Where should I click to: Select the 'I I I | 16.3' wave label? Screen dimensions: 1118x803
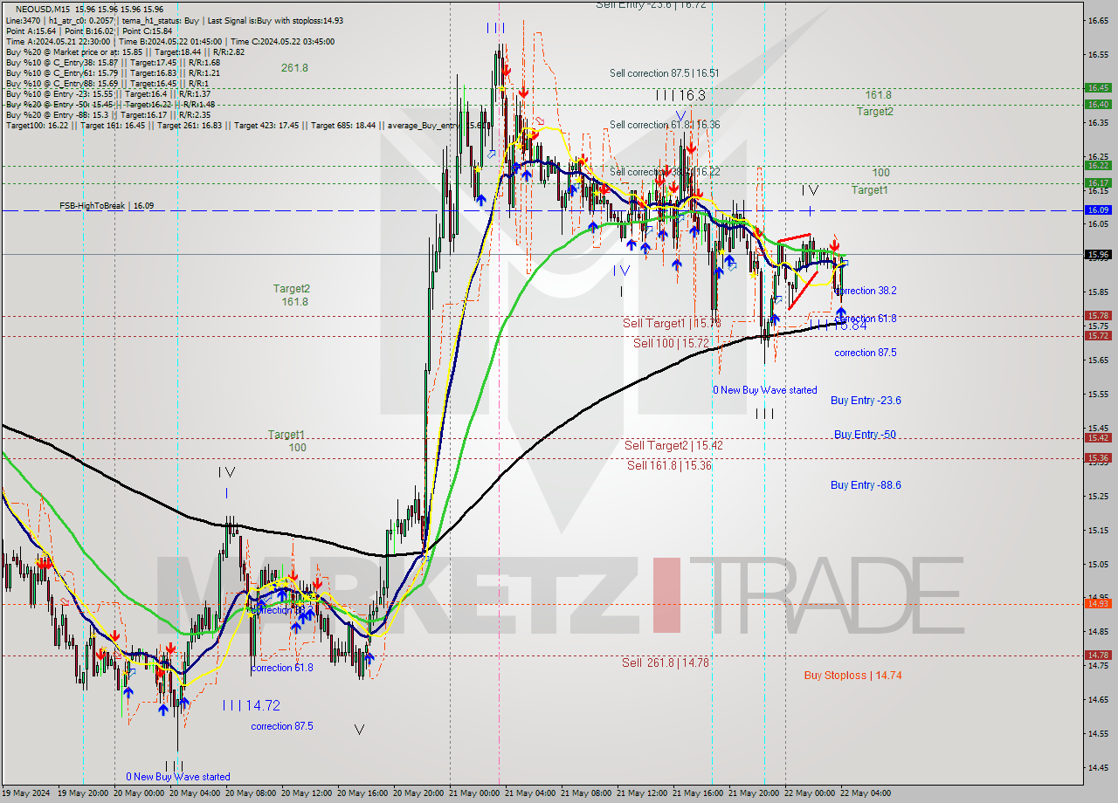pyautogui.click(x=680, y=94)
